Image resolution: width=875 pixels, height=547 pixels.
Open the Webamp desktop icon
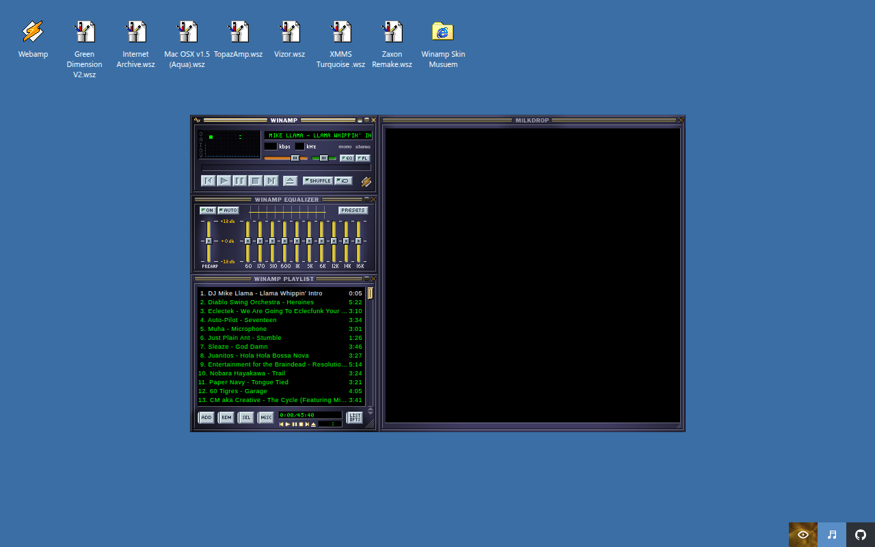point(33,40)
